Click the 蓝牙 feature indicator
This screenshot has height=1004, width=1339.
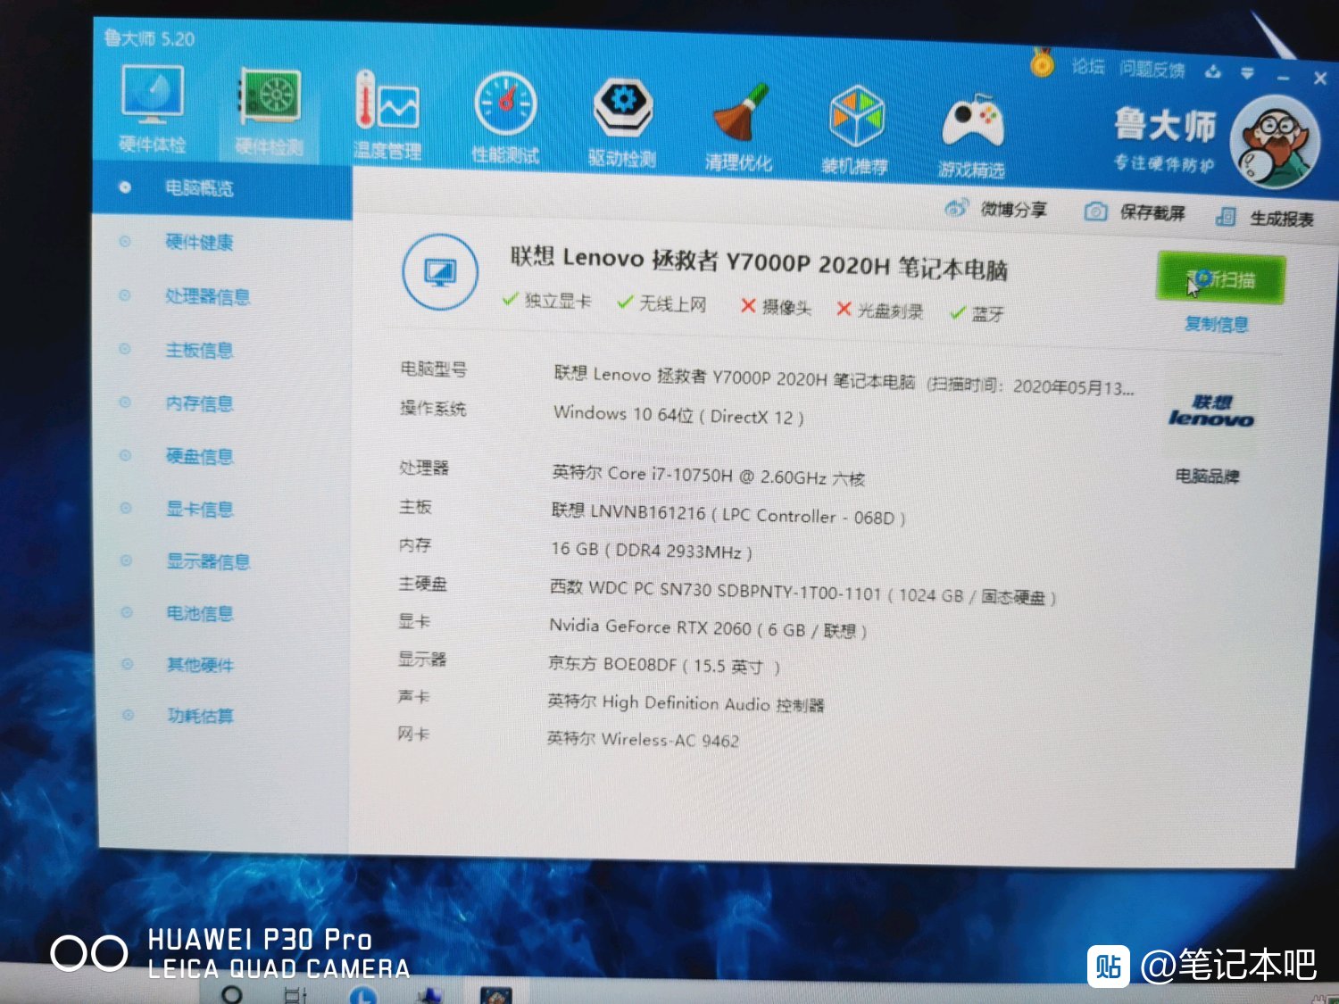[977, 313]
